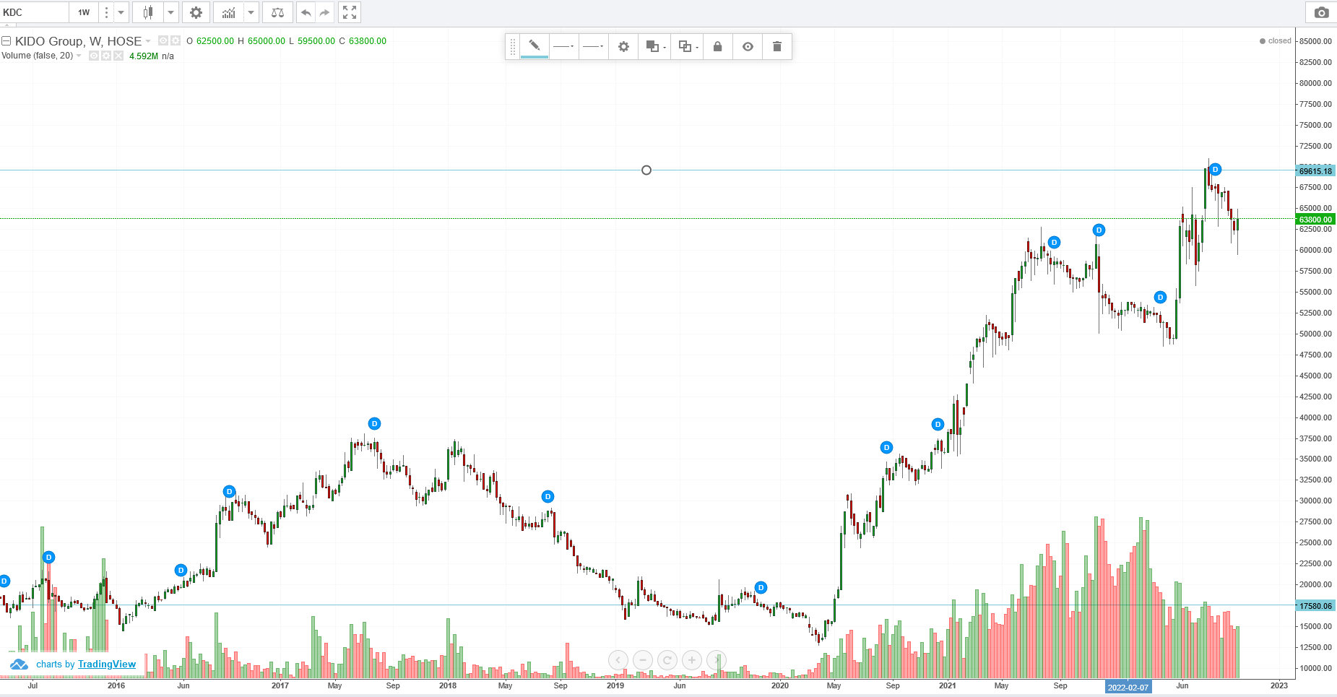Click the Compare symbols scales icon
Viewport: 1337px width, 697px height.
[277, 12]
